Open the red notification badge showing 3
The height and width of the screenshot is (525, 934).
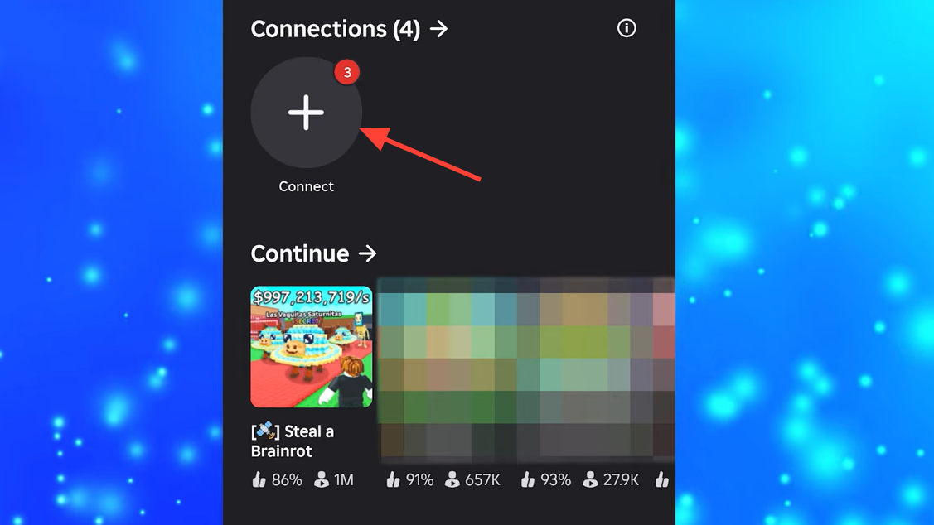tap(346, 72)
